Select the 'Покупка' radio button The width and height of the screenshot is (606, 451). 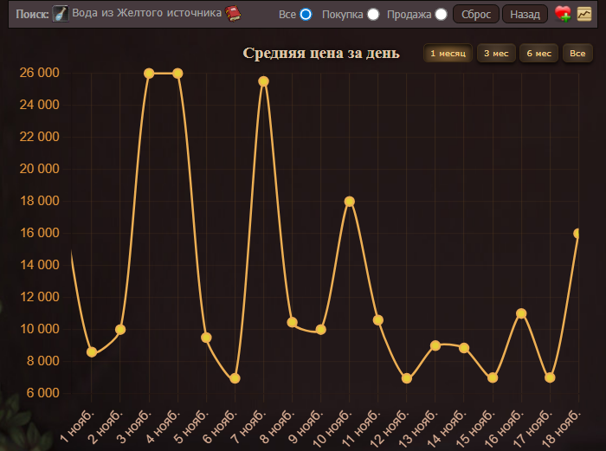coord(373,15)
